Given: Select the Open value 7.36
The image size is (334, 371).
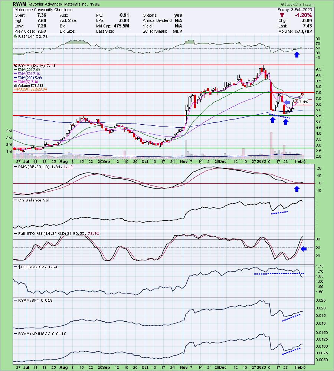Looking at the screenshot, I should pyautogui.click(x=42, y=15).
